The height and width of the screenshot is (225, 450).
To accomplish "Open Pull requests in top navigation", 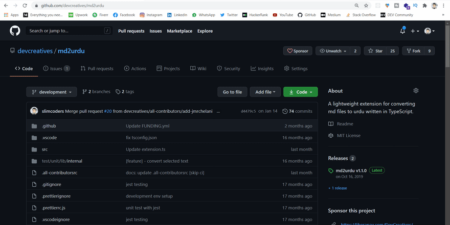I will tap(131, 31).
